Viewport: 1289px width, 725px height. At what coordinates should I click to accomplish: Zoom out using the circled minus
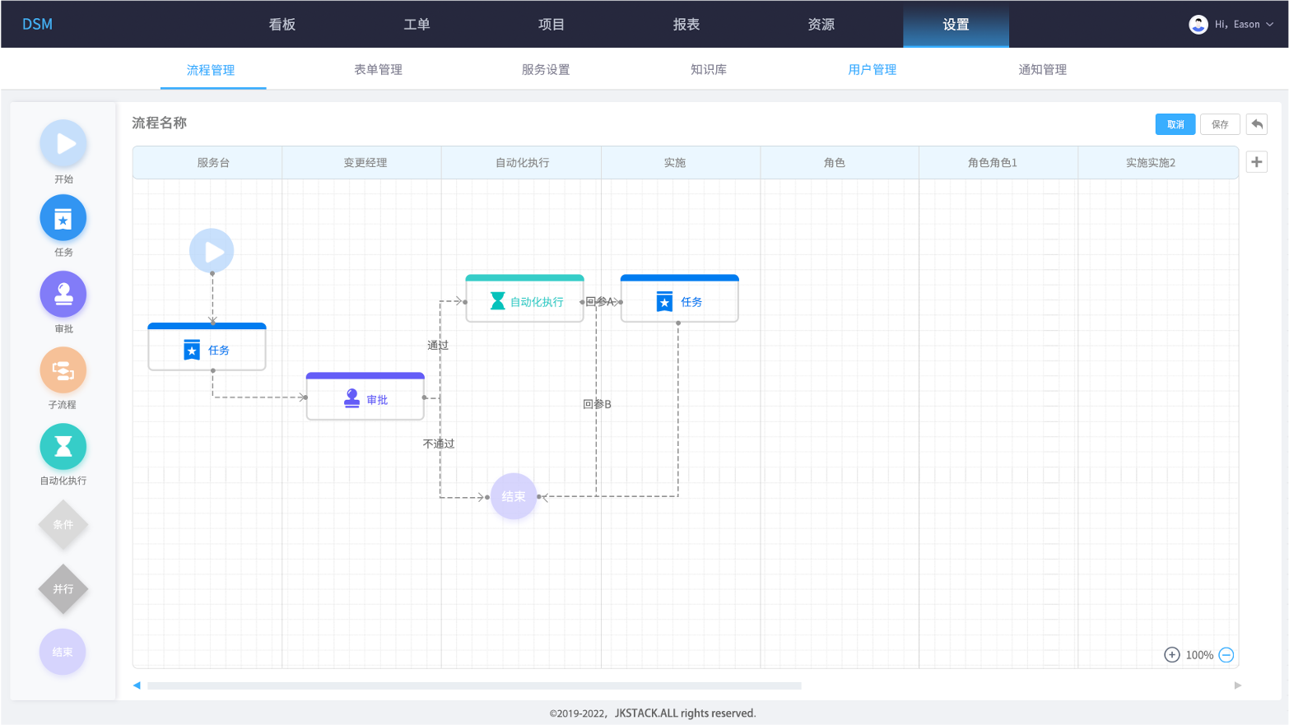pyautogui.click(x=1226, y=655)
